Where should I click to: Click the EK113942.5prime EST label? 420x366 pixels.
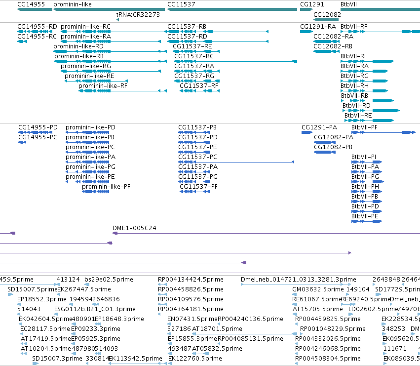(x=135, y=359)
